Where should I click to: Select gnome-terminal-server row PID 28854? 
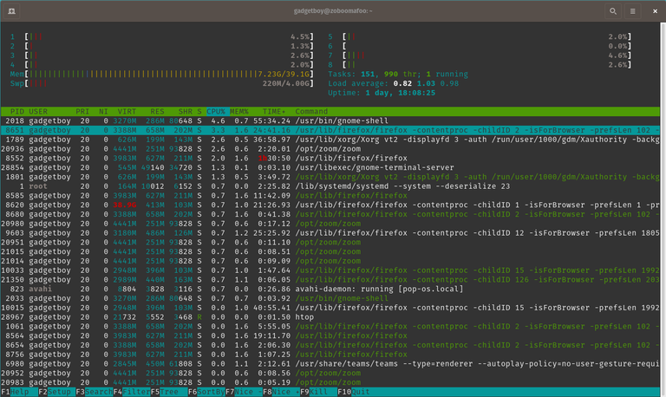point(330,167)
